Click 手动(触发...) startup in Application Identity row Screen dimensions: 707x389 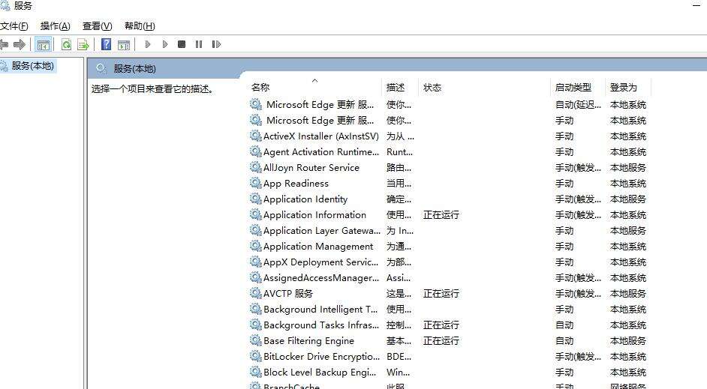click(578, 199)
